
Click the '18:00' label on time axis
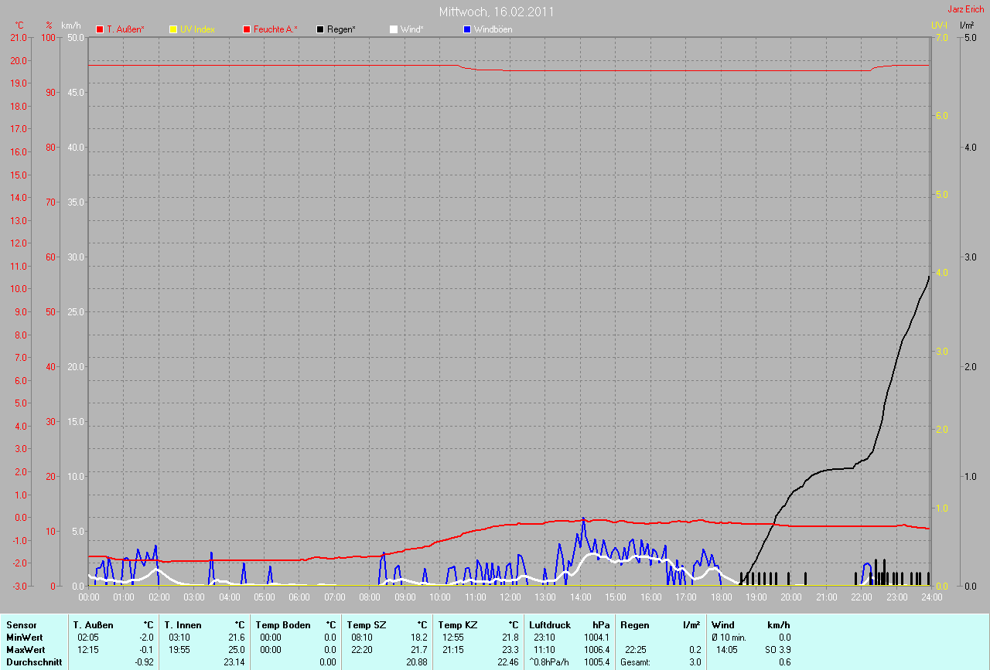click(721, 597)
